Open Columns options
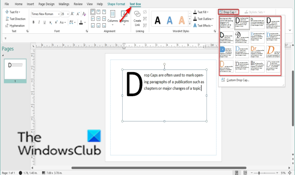 [113, 18]
